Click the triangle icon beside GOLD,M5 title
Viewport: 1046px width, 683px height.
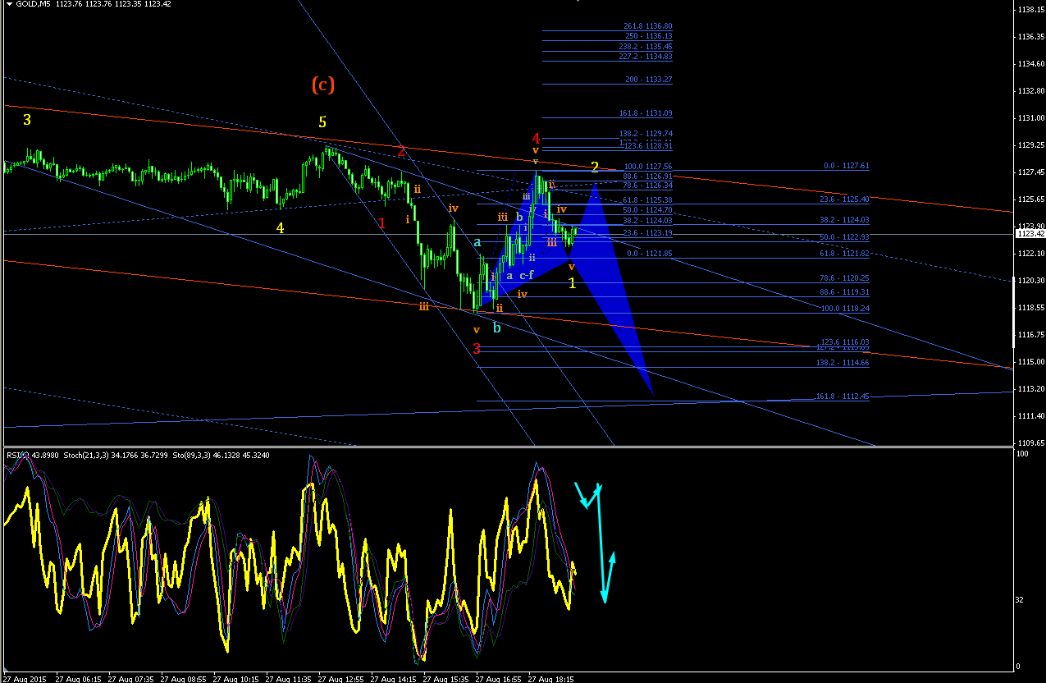[x=7, y=4]
